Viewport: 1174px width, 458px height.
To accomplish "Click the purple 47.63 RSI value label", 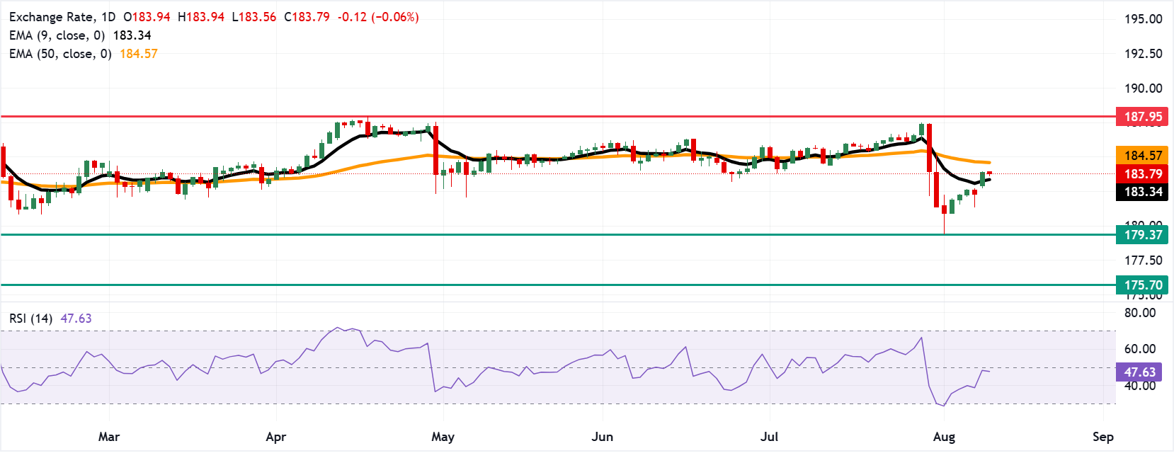I will (x=1139, y=372).
